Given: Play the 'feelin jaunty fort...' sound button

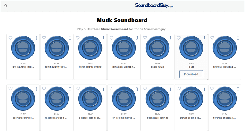Looking at the screenshot, I should pos(57,48).
